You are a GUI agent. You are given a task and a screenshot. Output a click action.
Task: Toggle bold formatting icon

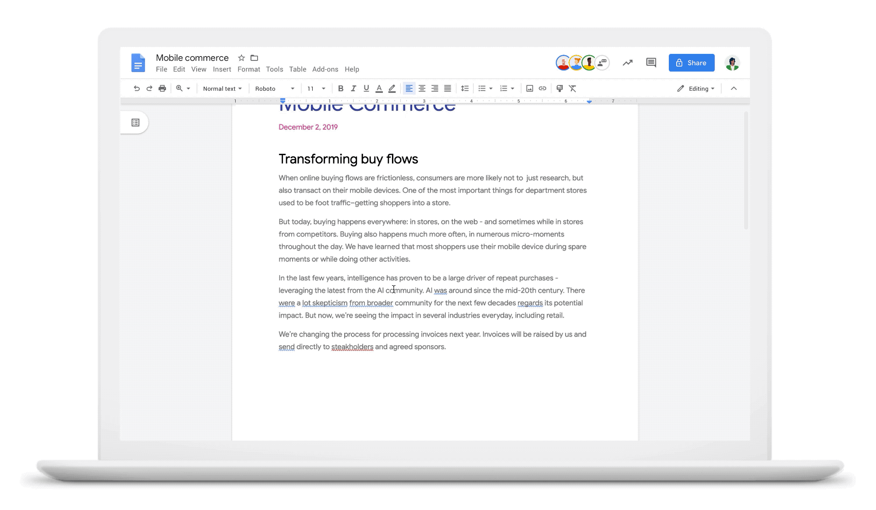(x=340, y=88)
